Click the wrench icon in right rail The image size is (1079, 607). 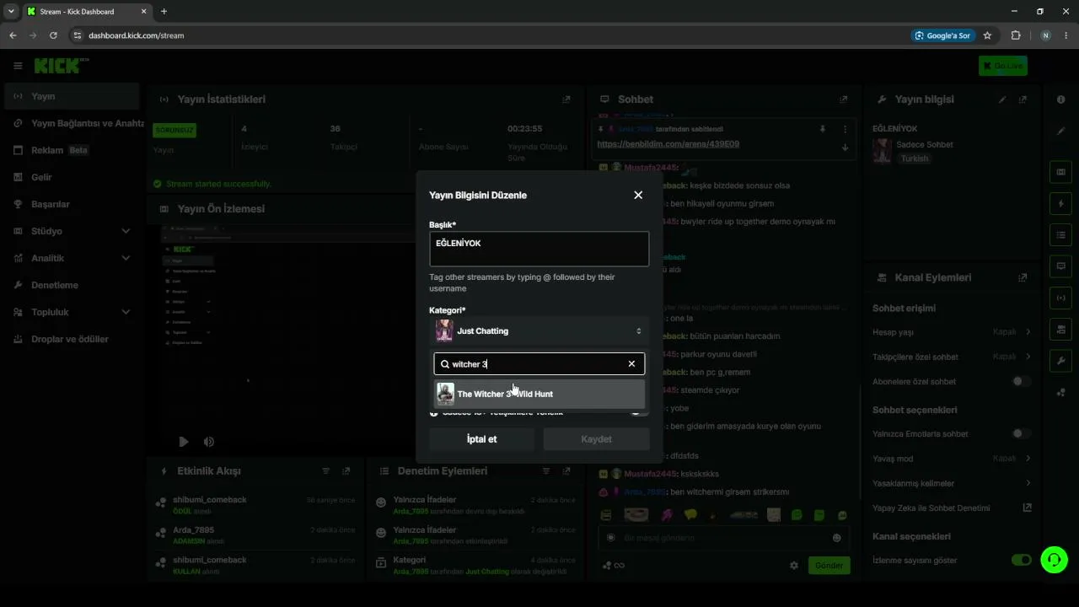pos(1060,361)
